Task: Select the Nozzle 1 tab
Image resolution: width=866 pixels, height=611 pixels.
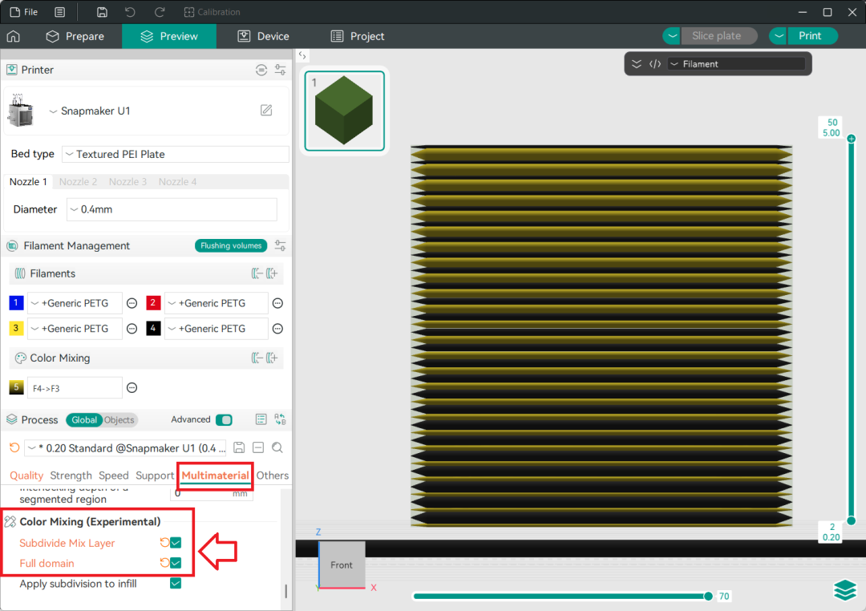Action: coord(28,182)
